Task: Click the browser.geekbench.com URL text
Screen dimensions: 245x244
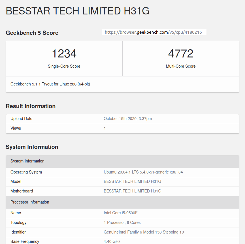Action: coord(153,32)
